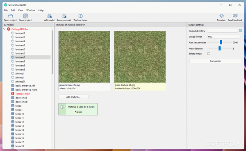Screen dimensions: 246x151
Task: Enable the Embed media checkbox
Action: coord(209,53)
